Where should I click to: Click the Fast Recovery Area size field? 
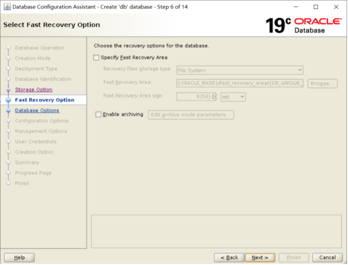click(x=193, y=97)
